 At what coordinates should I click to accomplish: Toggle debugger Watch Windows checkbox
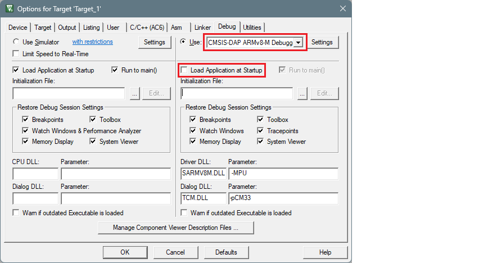(x=193, y=130)
